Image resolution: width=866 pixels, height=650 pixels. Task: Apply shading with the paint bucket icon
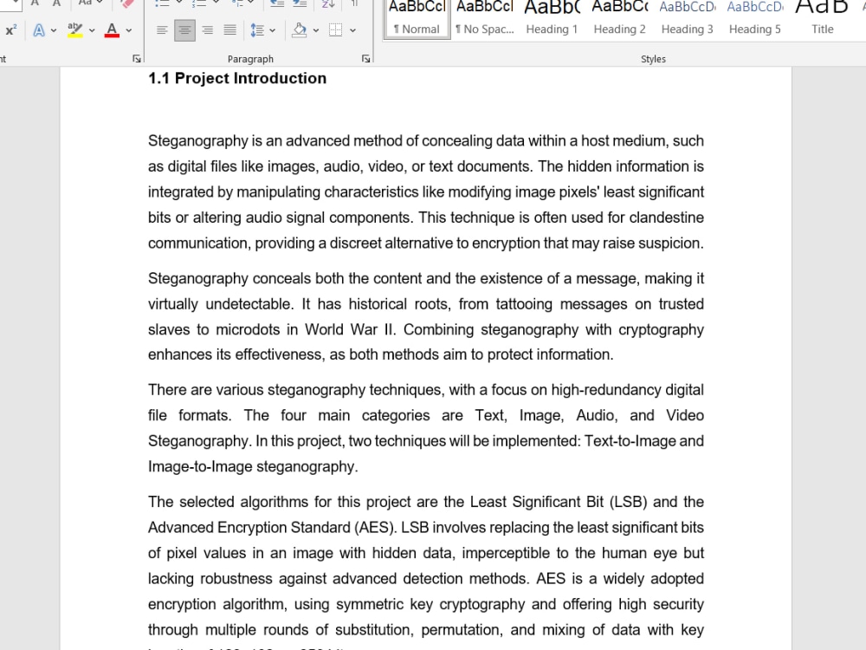301,30
